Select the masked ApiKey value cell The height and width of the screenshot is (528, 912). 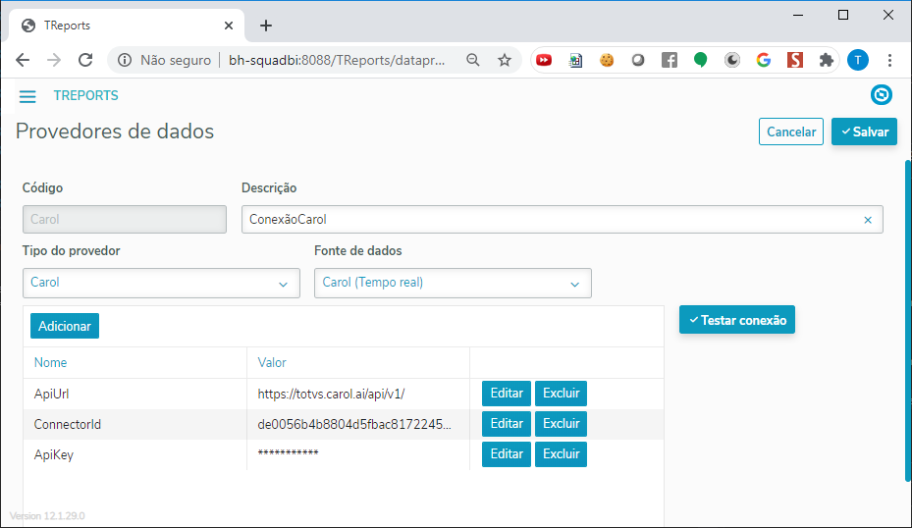coord(357,454)
